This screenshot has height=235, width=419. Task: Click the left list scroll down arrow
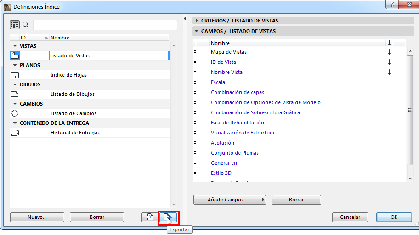174,205
